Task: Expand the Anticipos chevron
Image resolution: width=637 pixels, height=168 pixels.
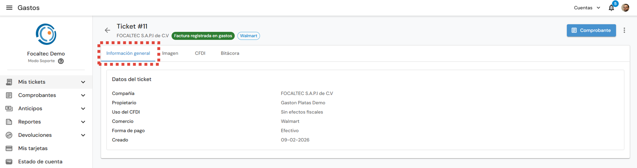Action: coord(83,109)
